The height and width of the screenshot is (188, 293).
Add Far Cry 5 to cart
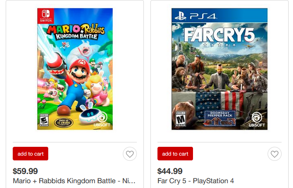click(x=175, y=154)
